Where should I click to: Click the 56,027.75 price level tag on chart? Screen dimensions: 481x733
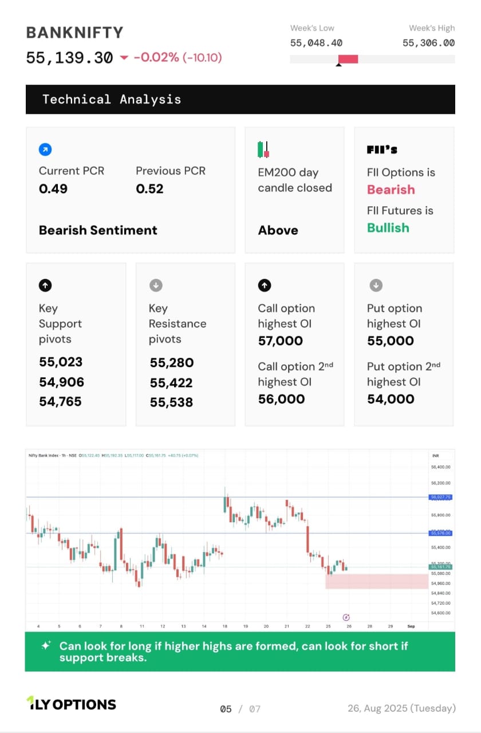pos(440,497)
